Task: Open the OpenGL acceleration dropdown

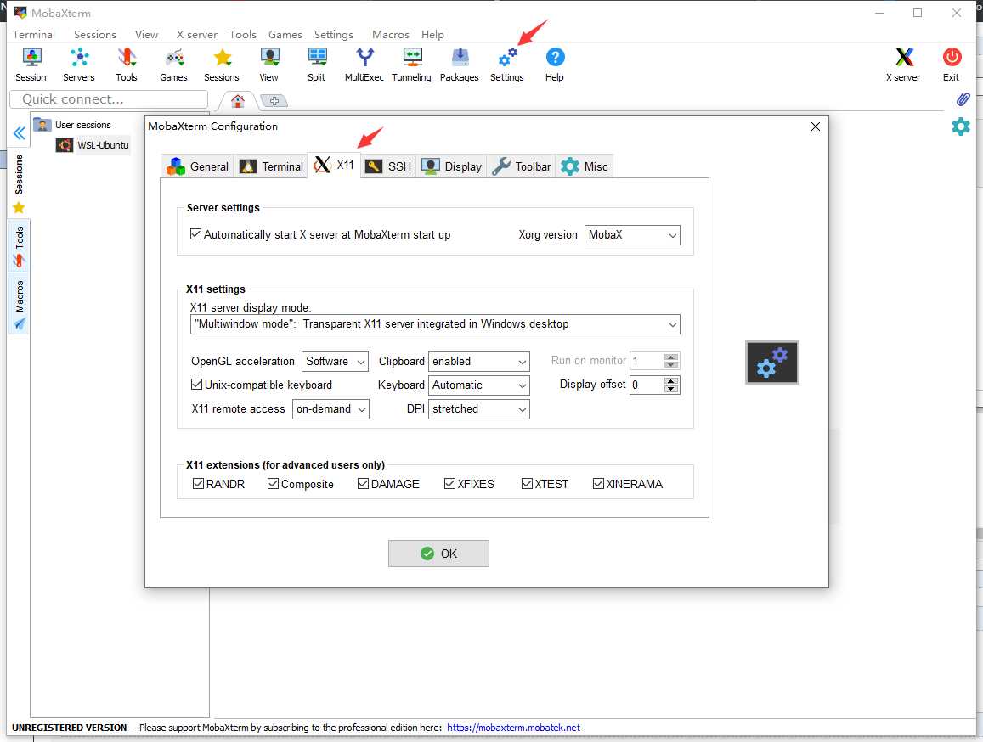Action: point(335,362)
